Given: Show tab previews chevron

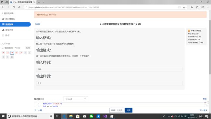Looking at the screenshot, I should (43, 2).
